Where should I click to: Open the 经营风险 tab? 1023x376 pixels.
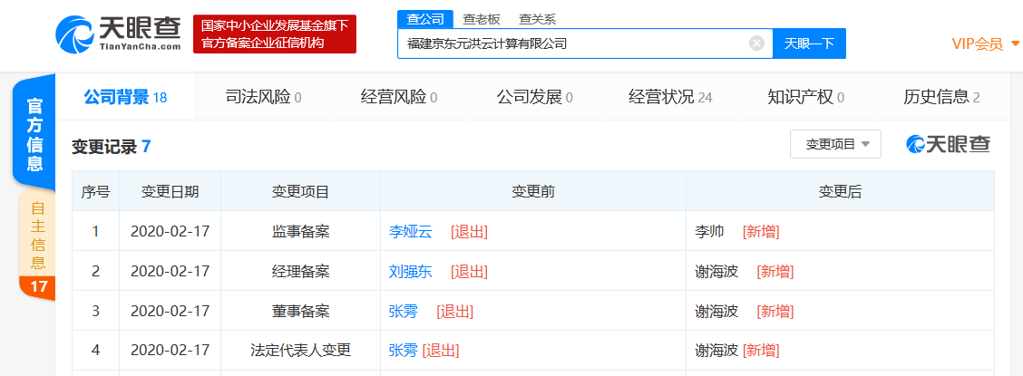tap(399, 98)
